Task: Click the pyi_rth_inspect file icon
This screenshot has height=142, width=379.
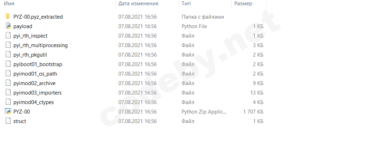Action: click(8, 35)
